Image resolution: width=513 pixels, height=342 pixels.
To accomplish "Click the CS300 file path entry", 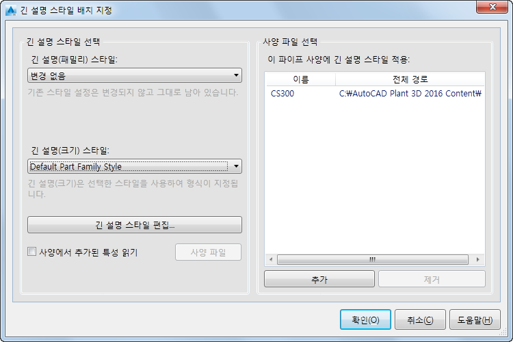I will click(410, 94).
